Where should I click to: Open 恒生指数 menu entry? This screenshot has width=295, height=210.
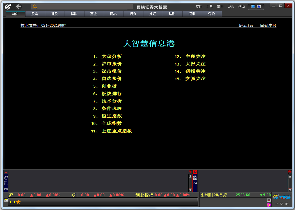point(111,116)
